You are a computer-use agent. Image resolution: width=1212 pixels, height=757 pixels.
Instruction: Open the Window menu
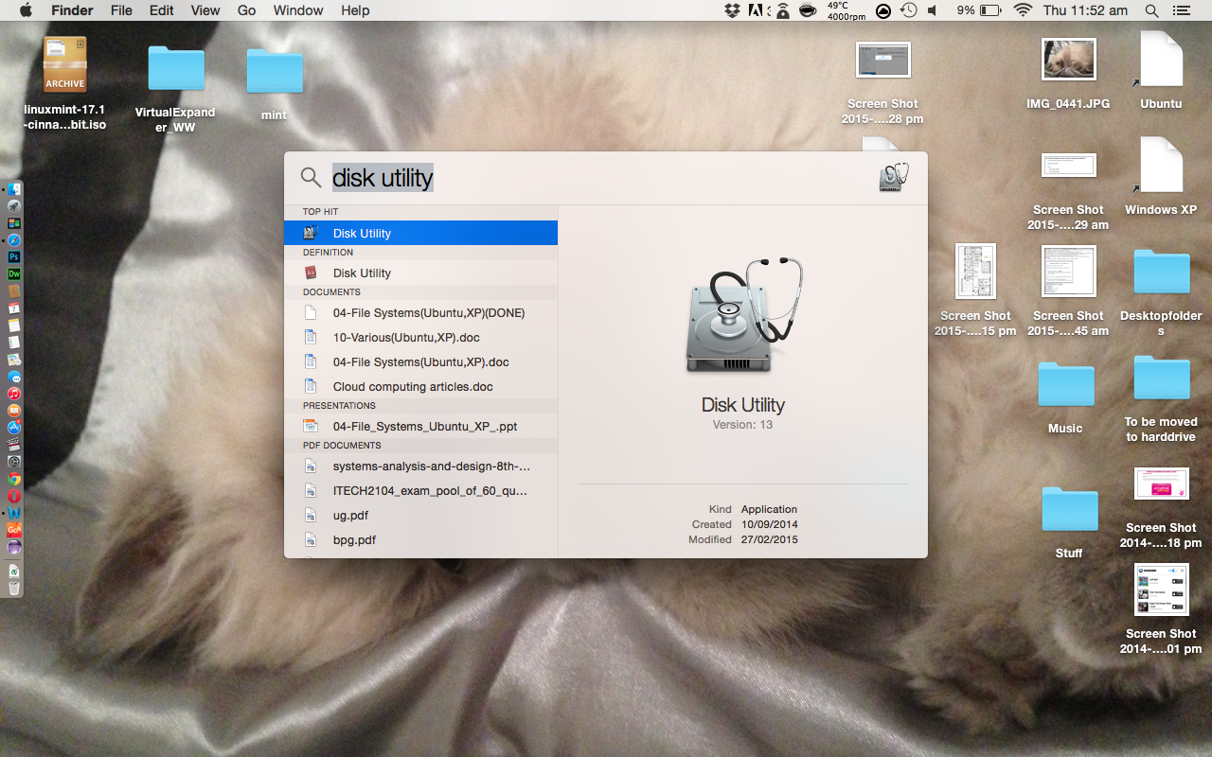coord(298,10)
